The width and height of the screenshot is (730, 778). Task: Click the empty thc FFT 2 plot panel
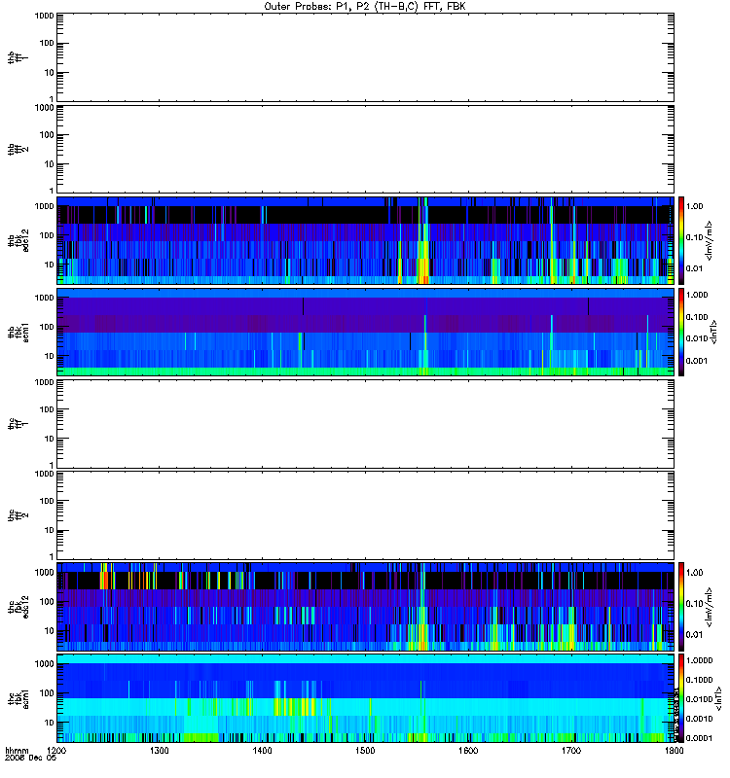point(366,515)
